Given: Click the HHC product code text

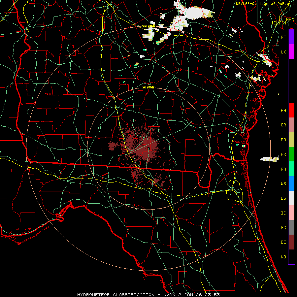Looking at the screenshot, I should (x=290, y=19).
